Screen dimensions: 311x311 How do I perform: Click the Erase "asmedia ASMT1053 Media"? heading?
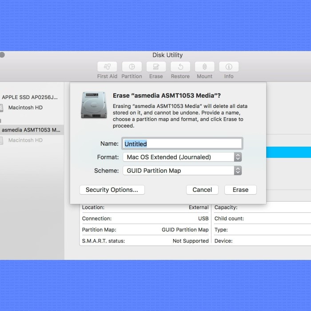167,96
